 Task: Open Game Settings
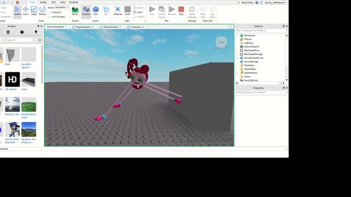[192, 12]
